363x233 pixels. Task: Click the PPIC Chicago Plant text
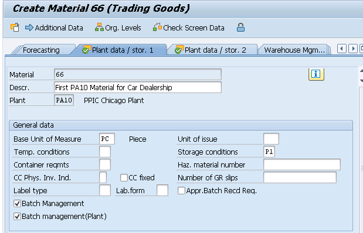point(114,101)
